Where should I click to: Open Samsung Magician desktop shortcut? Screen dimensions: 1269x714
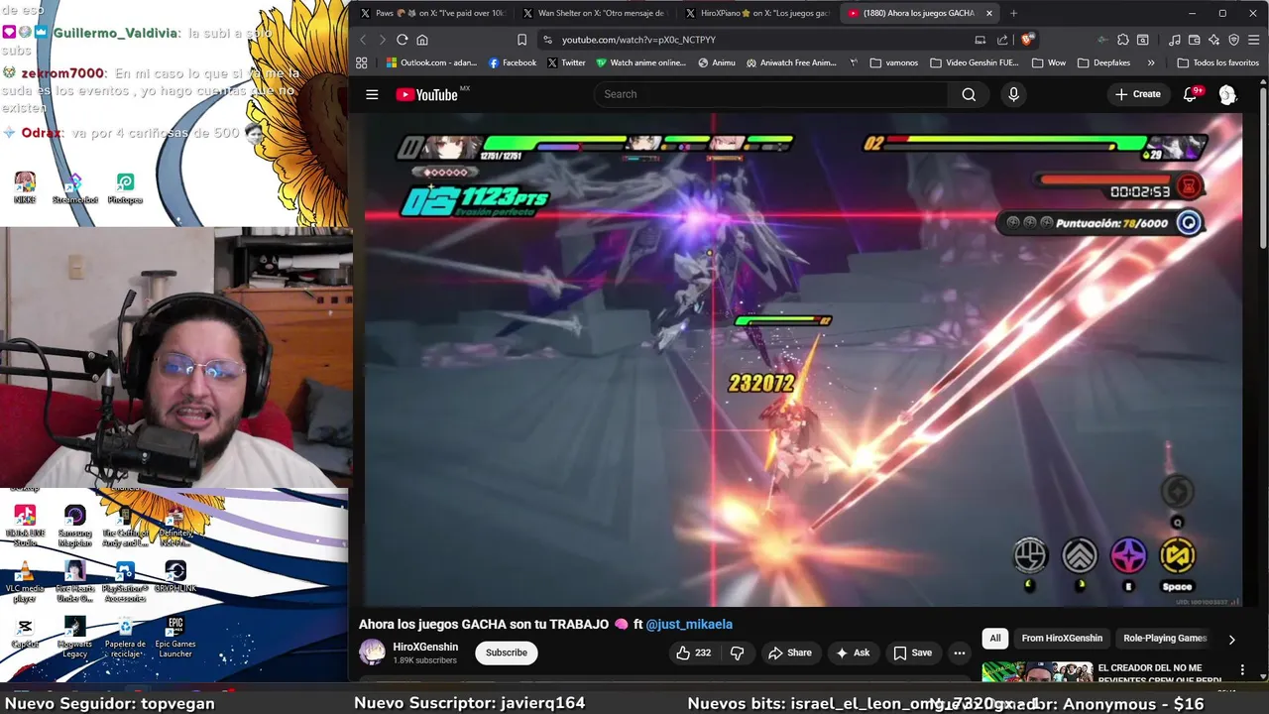[x=75, y=526]
